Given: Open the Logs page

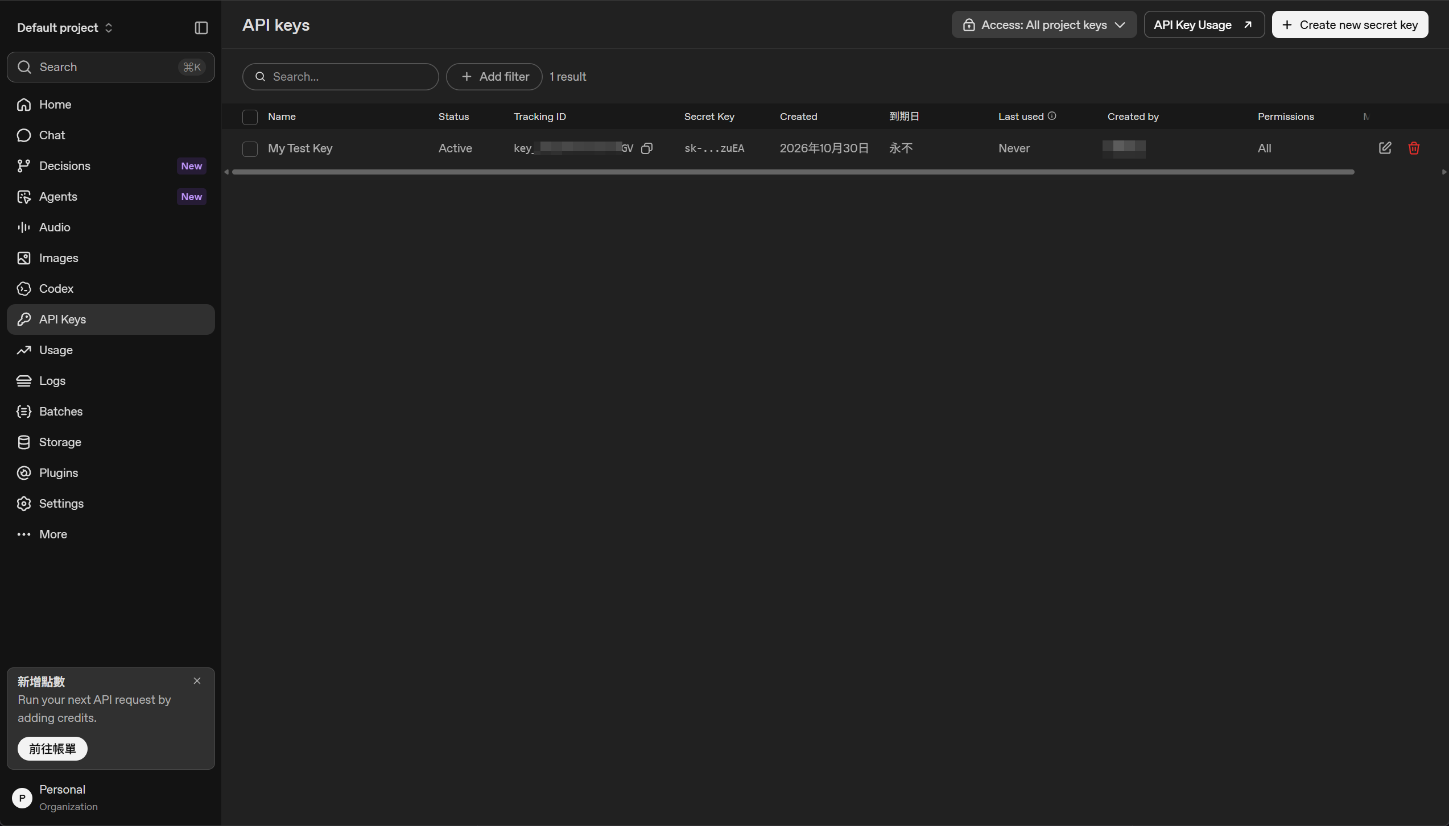Looking at the screenshot, I should click(111, 381).
